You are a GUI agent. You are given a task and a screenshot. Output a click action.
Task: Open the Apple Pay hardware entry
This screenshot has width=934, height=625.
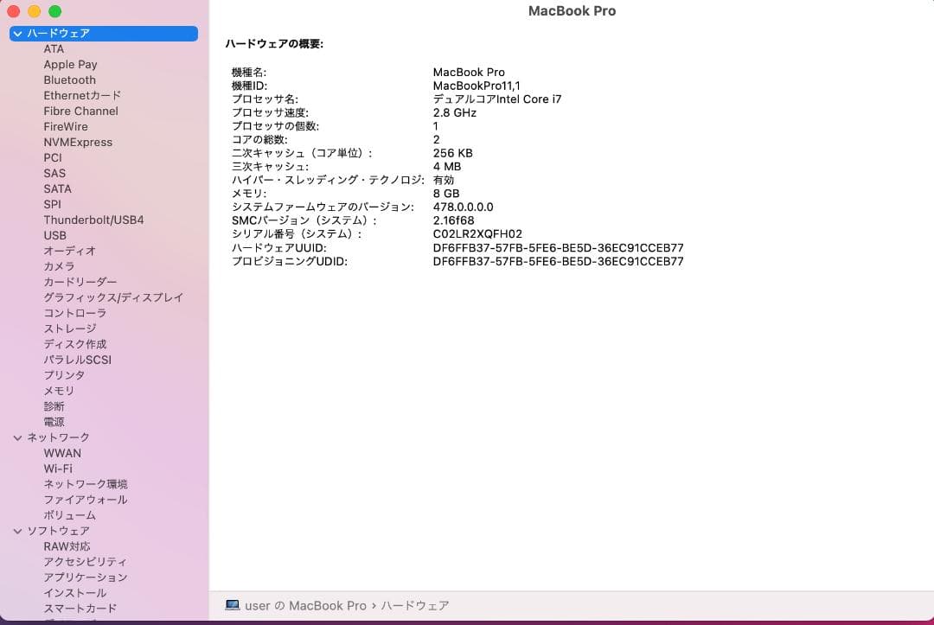[x=70, y=64]
